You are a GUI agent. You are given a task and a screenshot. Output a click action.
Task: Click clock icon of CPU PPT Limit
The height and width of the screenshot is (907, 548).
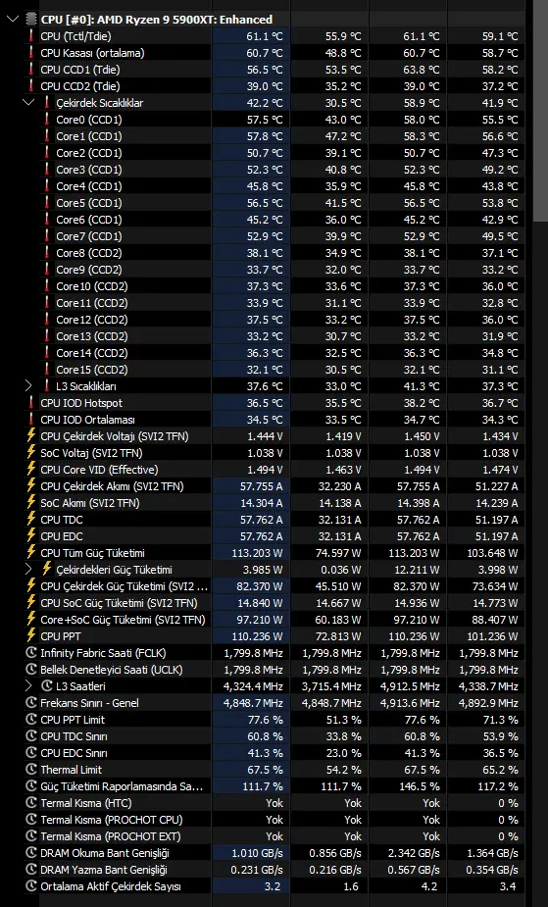click(31, 719)
